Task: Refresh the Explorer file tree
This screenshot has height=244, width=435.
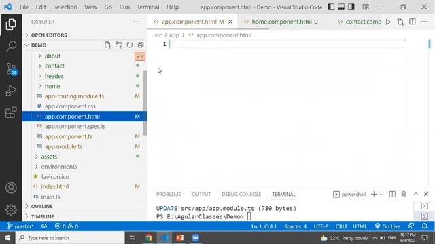Action: tap(130, 45)
